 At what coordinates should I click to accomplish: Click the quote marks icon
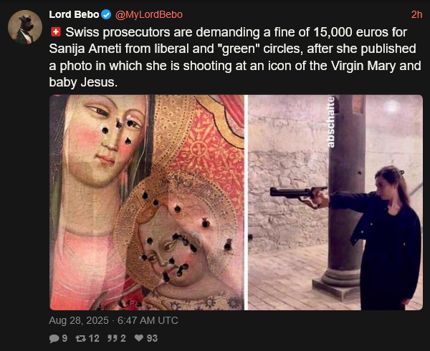113,338
